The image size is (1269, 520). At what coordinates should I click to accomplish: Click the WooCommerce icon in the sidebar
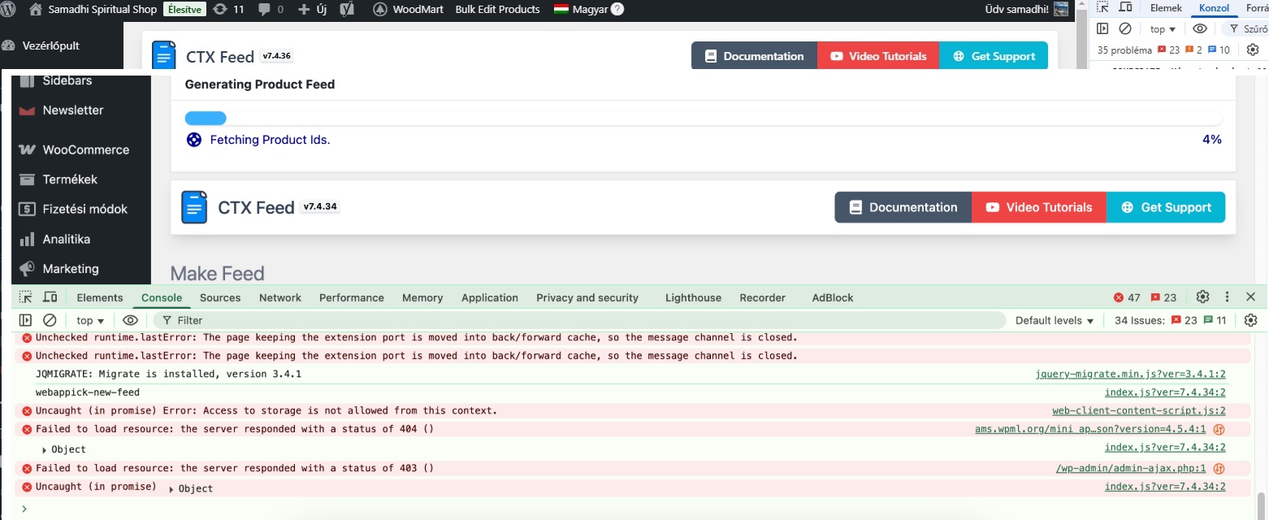click(27, 149)
